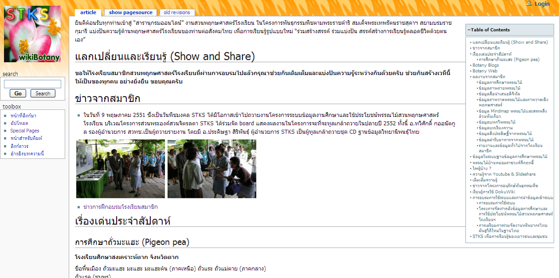Switch to the article tab
This screenshot has width=559, height=278.
[88, 12]
